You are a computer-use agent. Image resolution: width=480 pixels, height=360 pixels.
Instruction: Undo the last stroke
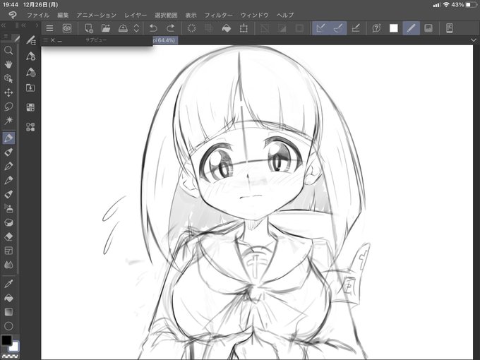153,28
